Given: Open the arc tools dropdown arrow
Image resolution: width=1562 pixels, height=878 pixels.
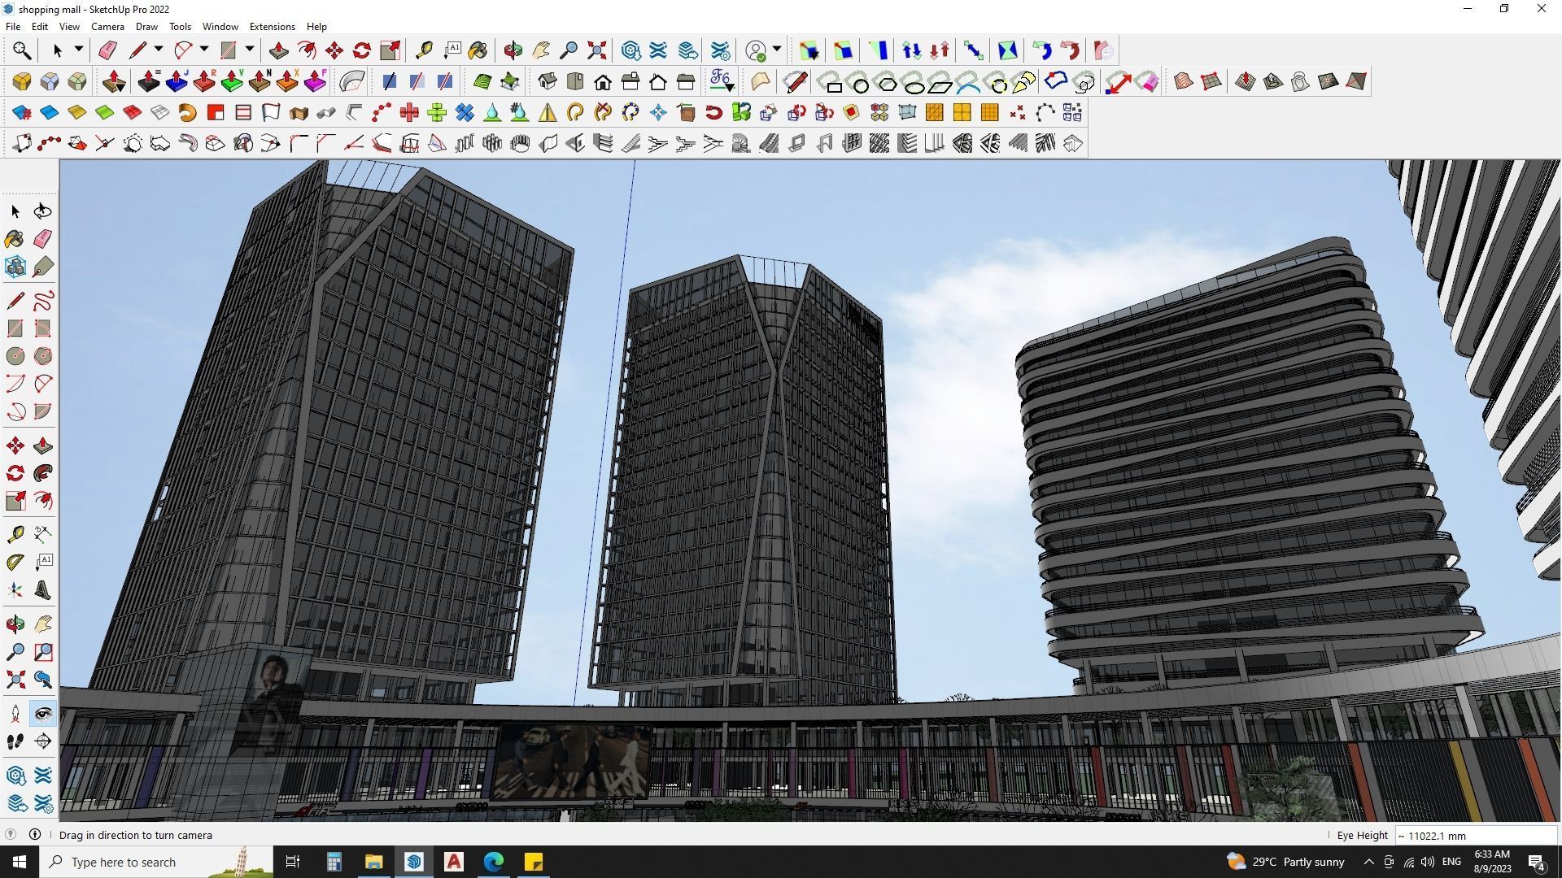Looking at the screenshot, I should pos(204,50).
